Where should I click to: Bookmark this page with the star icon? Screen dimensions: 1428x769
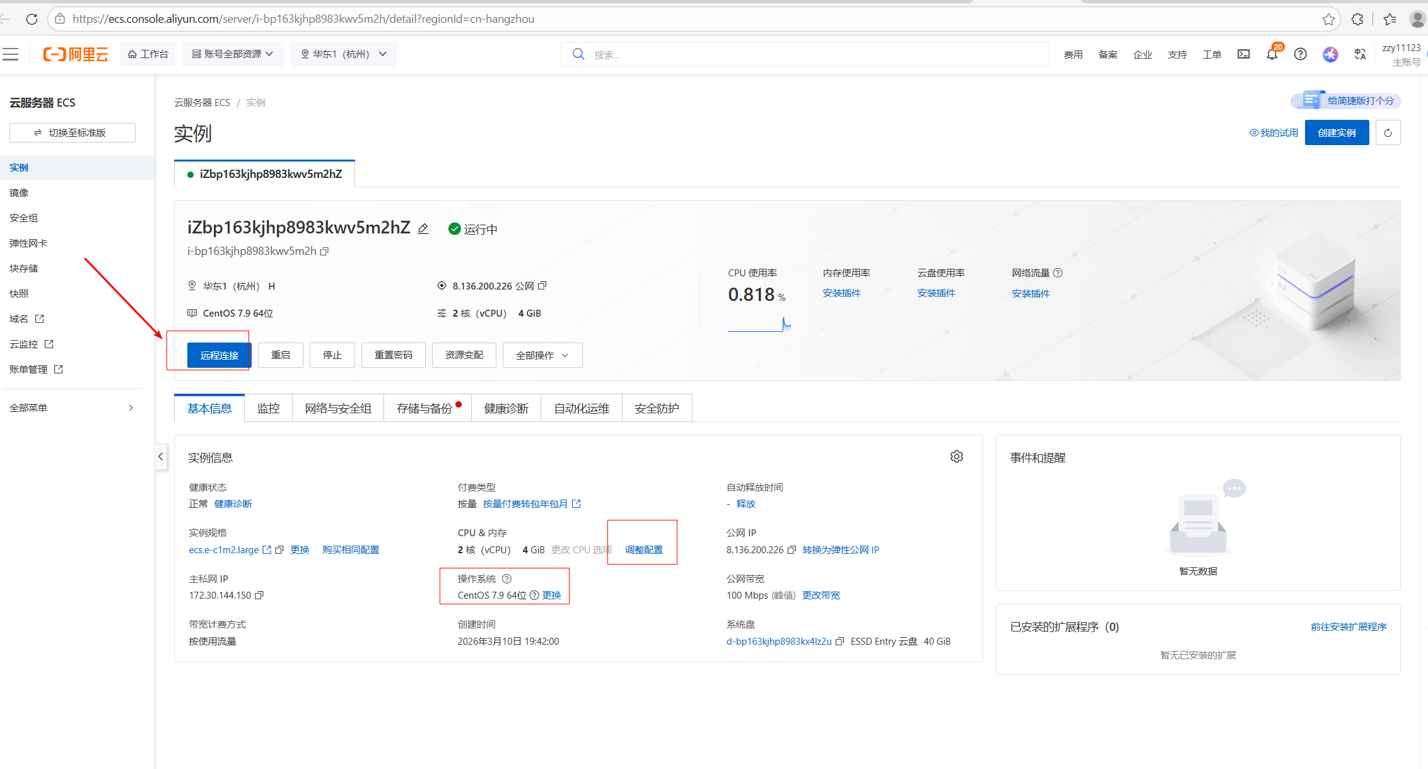pyautogui.click(x=1328, y=19)
